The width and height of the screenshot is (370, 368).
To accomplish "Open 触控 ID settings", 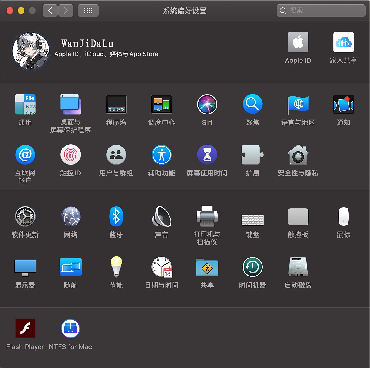I will [70, 155].
